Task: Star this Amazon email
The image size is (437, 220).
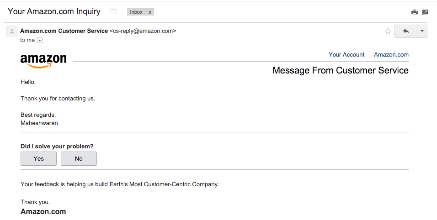Action: (388, 31)
